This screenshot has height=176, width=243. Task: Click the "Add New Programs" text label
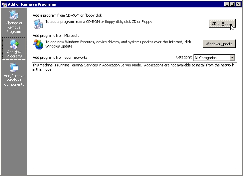pos(14,54)
